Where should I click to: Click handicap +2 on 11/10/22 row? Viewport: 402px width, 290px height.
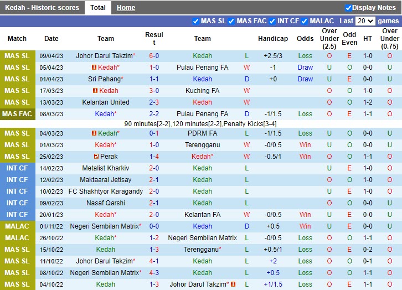[x=273, y=261]
